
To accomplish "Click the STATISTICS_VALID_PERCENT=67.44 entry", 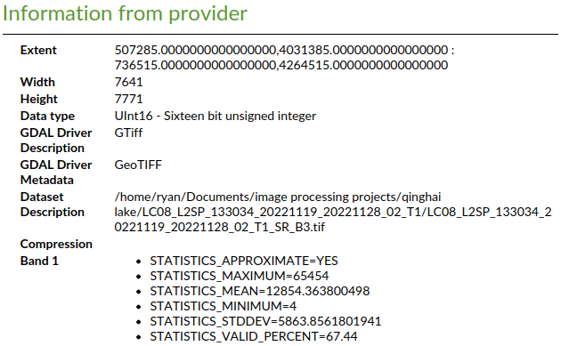I will point(254,336).
